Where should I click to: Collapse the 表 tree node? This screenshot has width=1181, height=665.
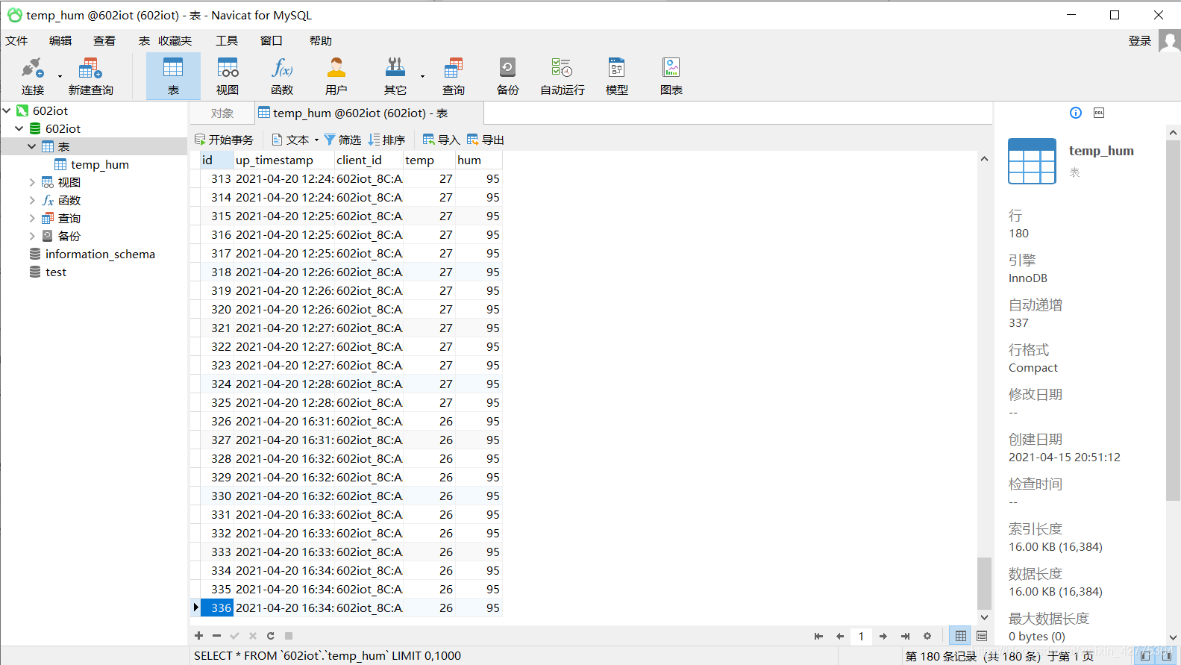coord(32,146)
